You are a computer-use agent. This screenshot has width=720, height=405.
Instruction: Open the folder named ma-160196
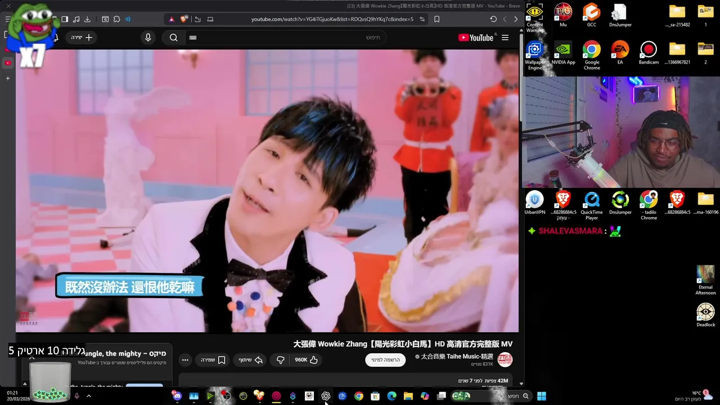(705, 203)
